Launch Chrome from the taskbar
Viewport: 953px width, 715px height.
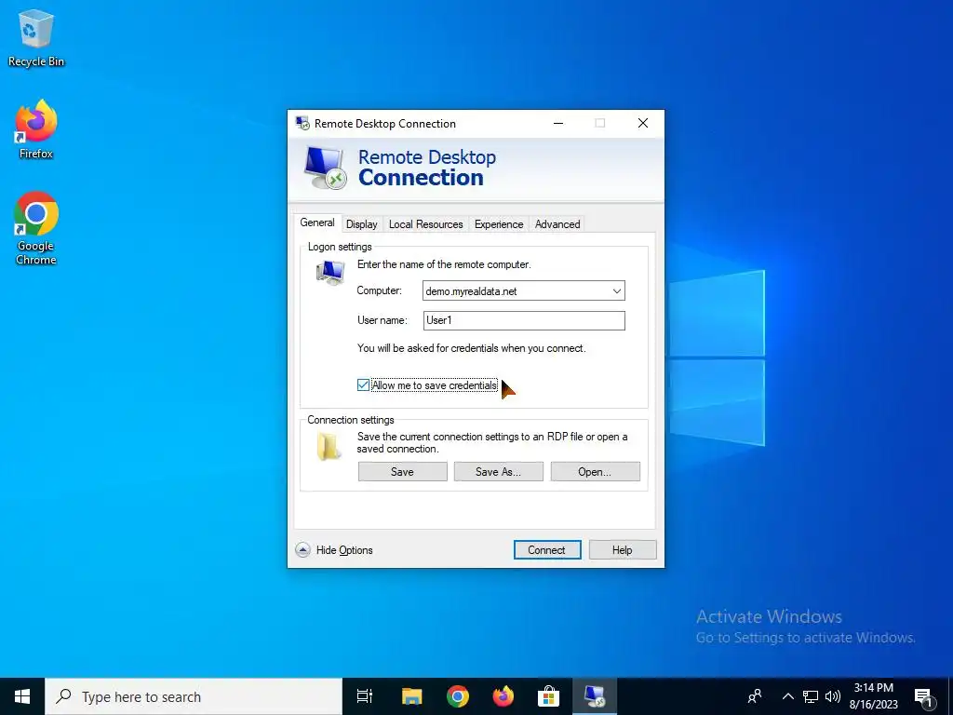click(x=457, y=696)
